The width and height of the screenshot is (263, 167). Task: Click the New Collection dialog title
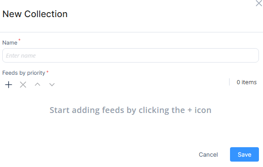35,14
